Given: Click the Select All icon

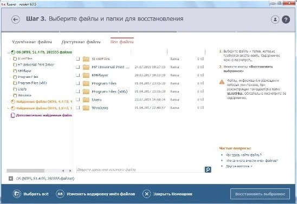Looking at the screenshot, I should click(17, 194).
